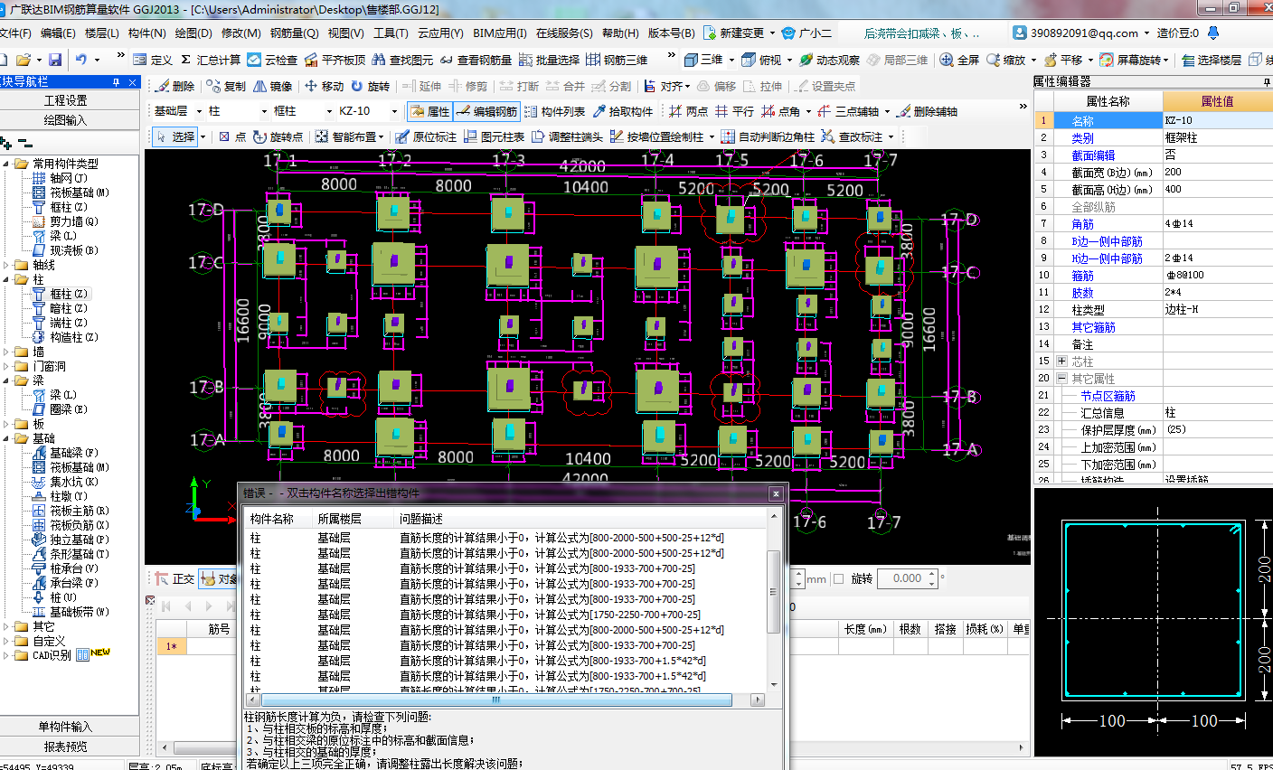Click the 汇总计算 sum icon
The height and width of the screenshot is (770, 1273).
(185, 60)
